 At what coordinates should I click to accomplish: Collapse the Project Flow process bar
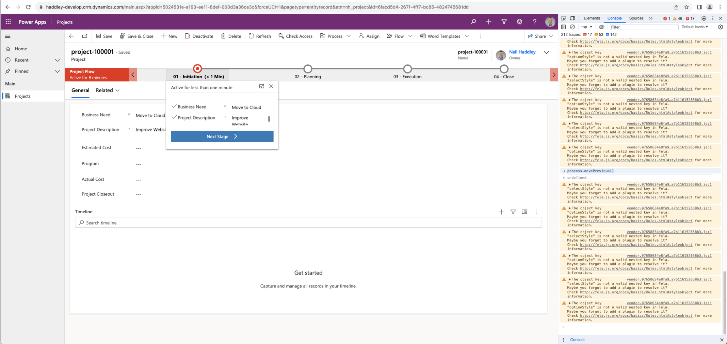pyautogui.click(x=133, y=75)
